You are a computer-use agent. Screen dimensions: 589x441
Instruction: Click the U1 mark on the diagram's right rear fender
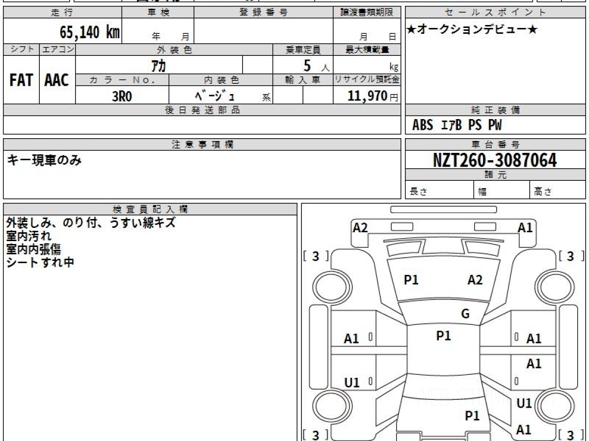[x=524, y=403]
